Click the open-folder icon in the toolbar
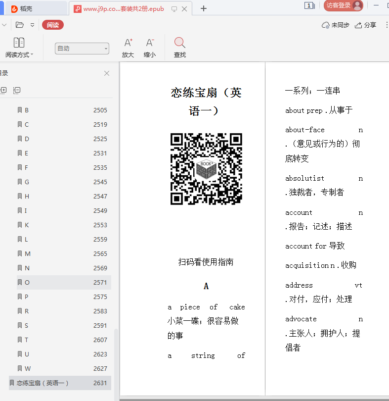The width and height of the screenshot is (389, 401). [x=20, y=25]
